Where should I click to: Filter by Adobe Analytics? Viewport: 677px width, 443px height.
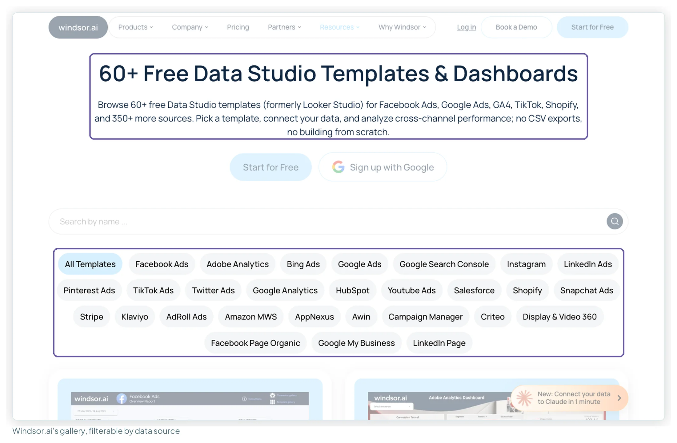coord(238,264)
